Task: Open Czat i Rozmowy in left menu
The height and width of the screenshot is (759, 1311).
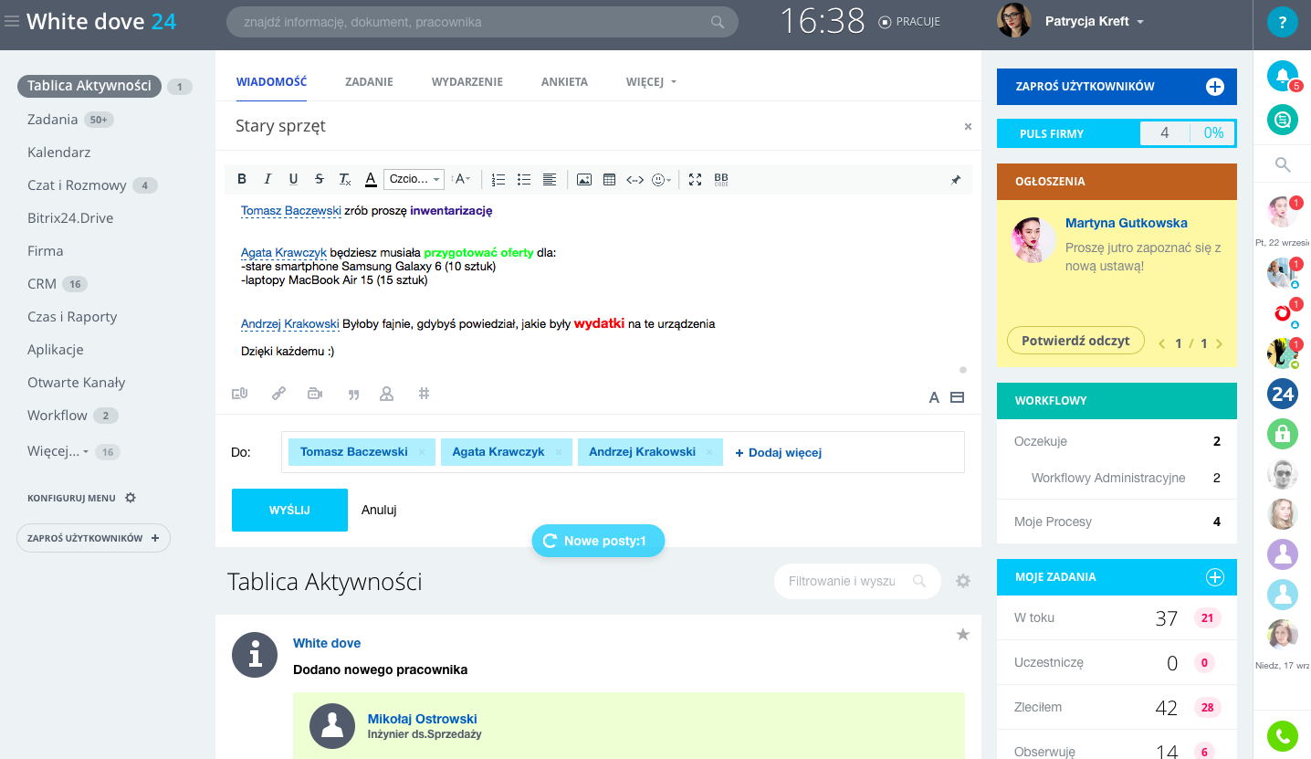Action: (77, 185)
